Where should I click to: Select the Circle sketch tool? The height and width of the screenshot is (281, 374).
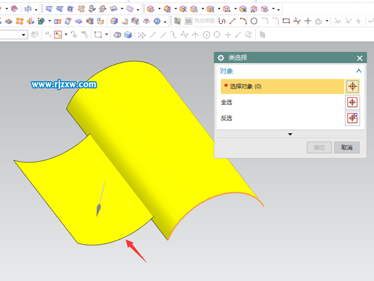point(254,21)
